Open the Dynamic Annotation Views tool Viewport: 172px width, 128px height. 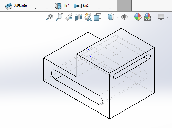pyautogui.click(x=88, y=17)
